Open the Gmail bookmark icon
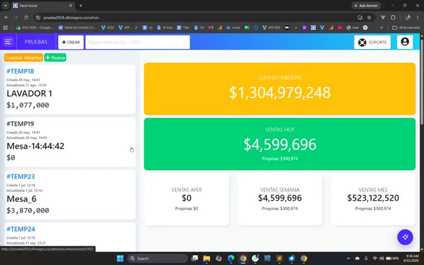 (x=211, y=28)
